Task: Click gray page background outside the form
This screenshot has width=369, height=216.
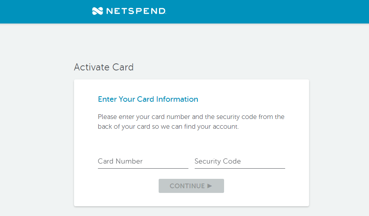Action: point(35,117)
